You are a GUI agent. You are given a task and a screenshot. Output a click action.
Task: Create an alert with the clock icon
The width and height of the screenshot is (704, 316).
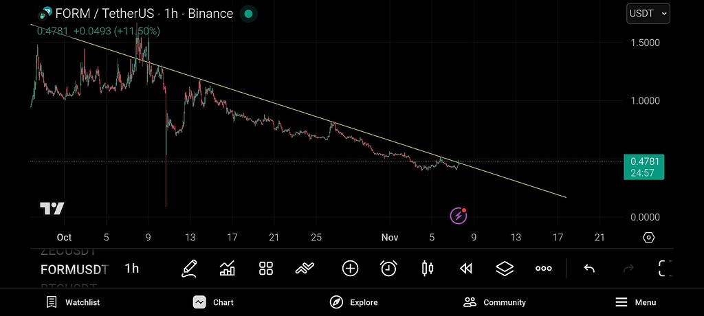(x=388, y=269)
